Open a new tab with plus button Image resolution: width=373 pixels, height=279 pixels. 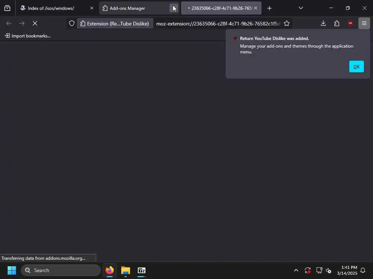click(269, 8)
